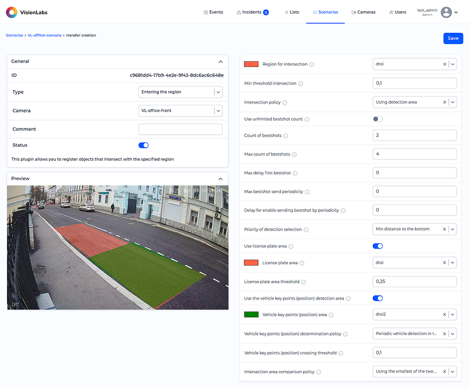Click the VisionLabs logo icon
The image size is (470, 388).
pos(12,12)
